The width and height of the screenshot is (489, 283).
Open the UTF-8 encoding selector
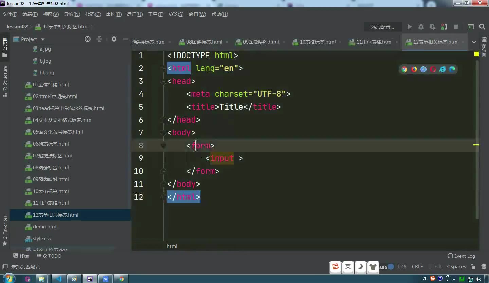pyautogui.click(x=435, y=267)
